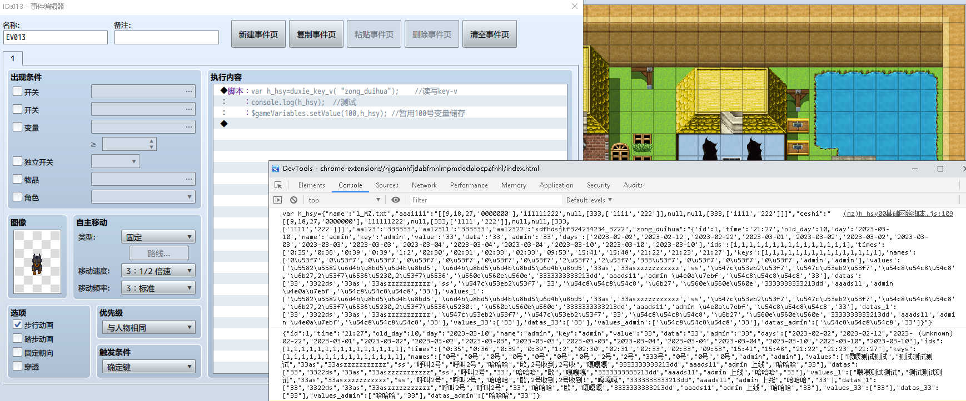Enable the 独立开关 checkbox

click(x=18, y=161)
